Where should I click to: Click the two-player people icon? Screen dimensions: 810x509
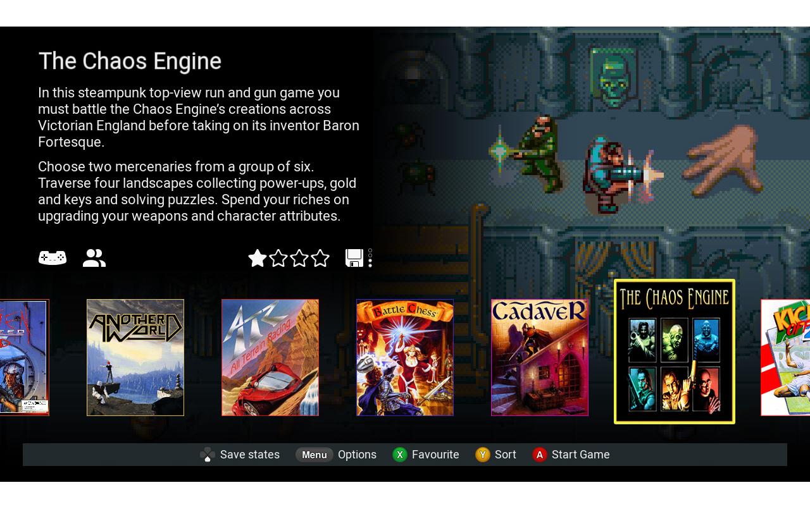(94, 258)
